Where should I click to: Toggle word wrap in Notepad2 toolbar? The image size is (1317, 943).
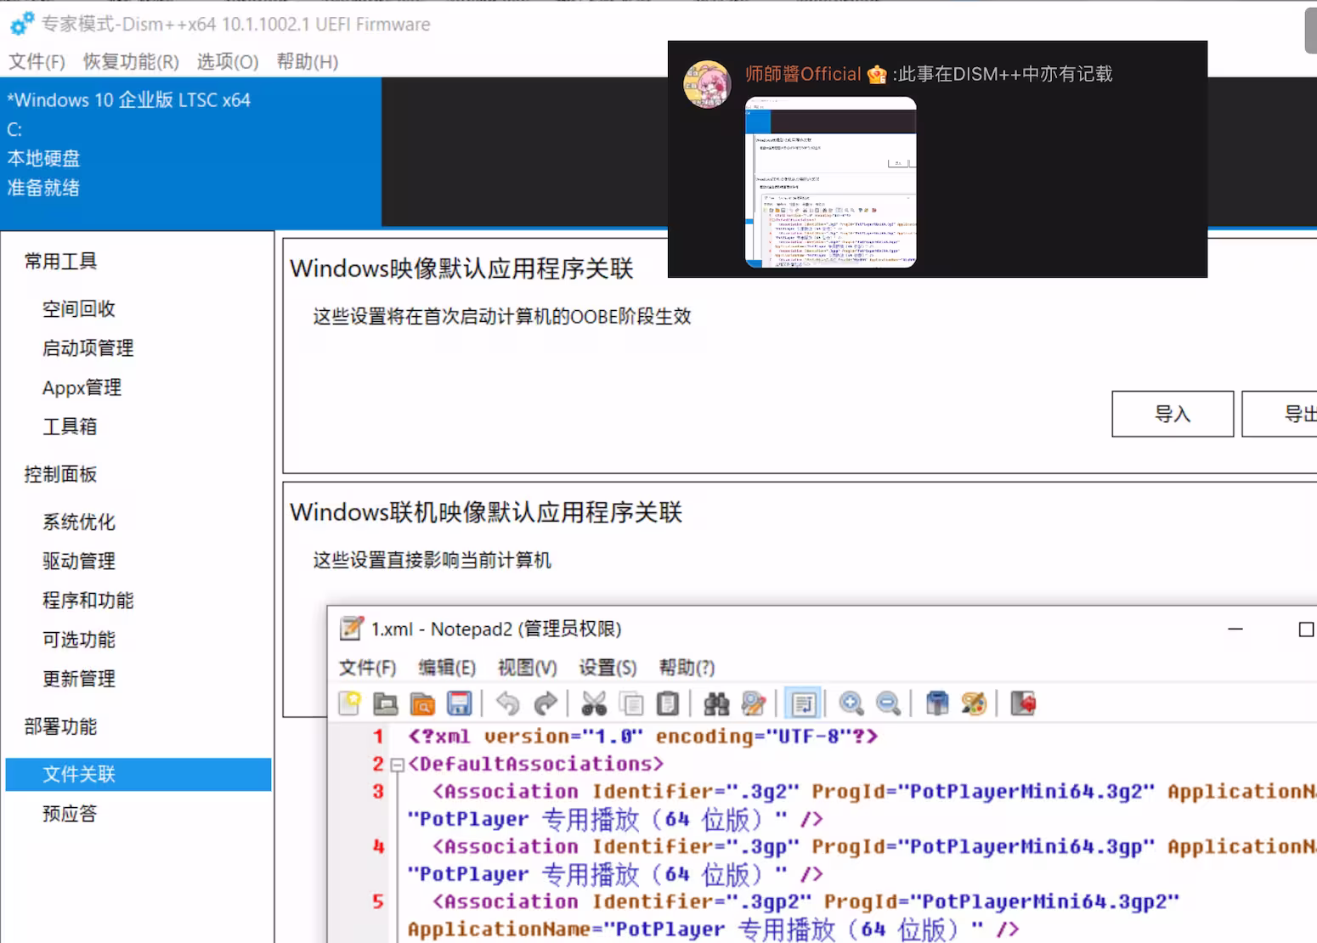tap(802, 703)
